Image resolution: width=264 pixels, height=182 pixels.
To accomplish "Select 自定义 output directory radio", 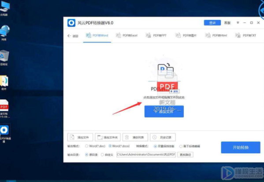I will pos(102,155).
